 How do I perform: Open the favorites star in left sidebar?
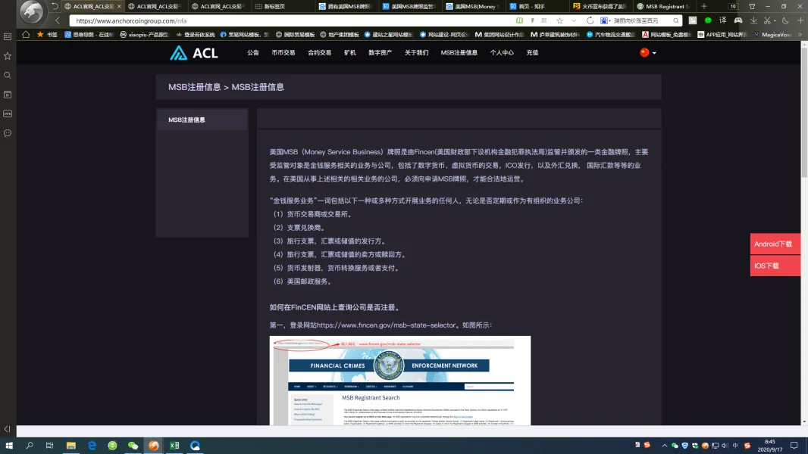coord(8,56)
